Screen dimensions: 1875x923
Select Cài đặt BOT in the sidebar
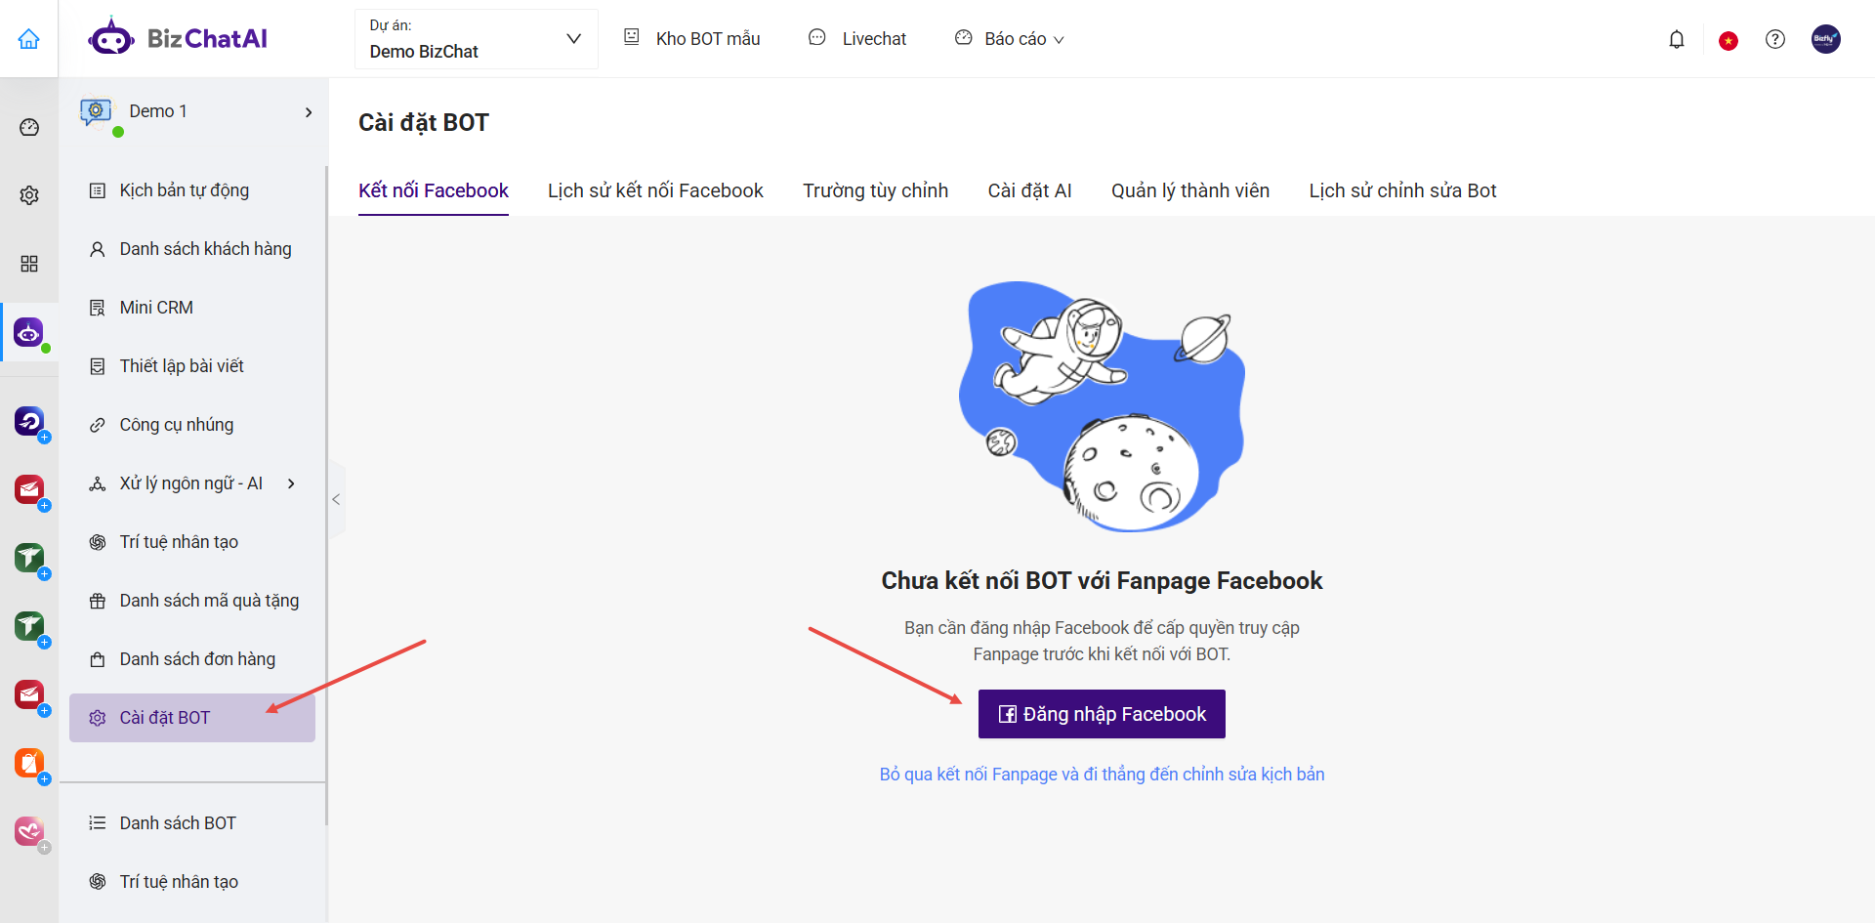(192, 718)
